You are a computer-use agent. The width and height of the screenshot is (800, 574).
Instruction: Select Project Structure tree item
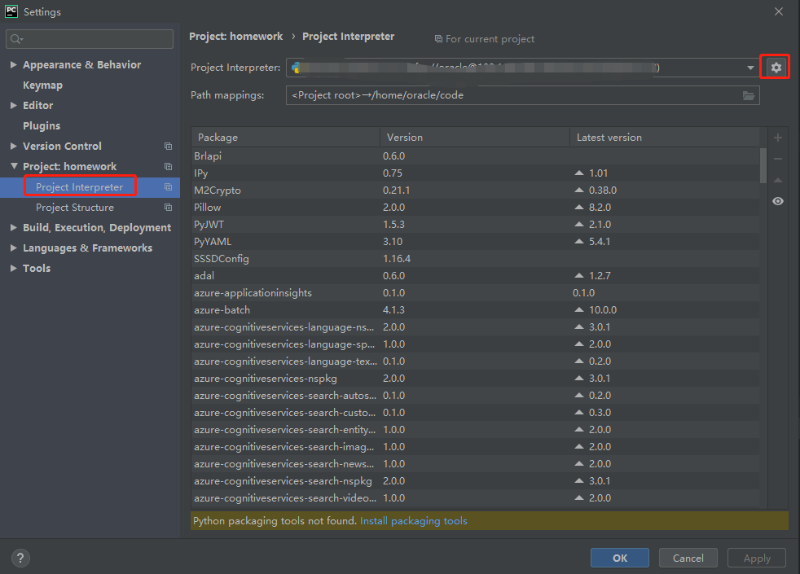point(75,208)
